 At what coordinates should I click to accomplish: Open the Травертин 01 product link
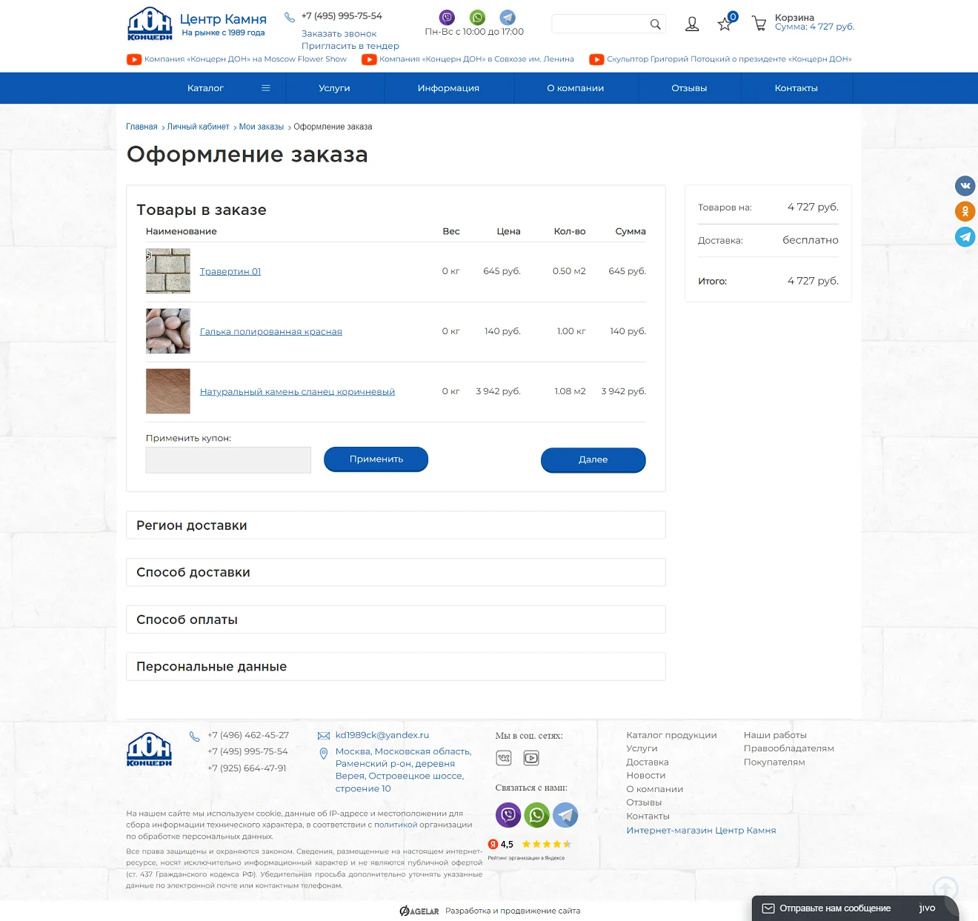pos(230,272)
